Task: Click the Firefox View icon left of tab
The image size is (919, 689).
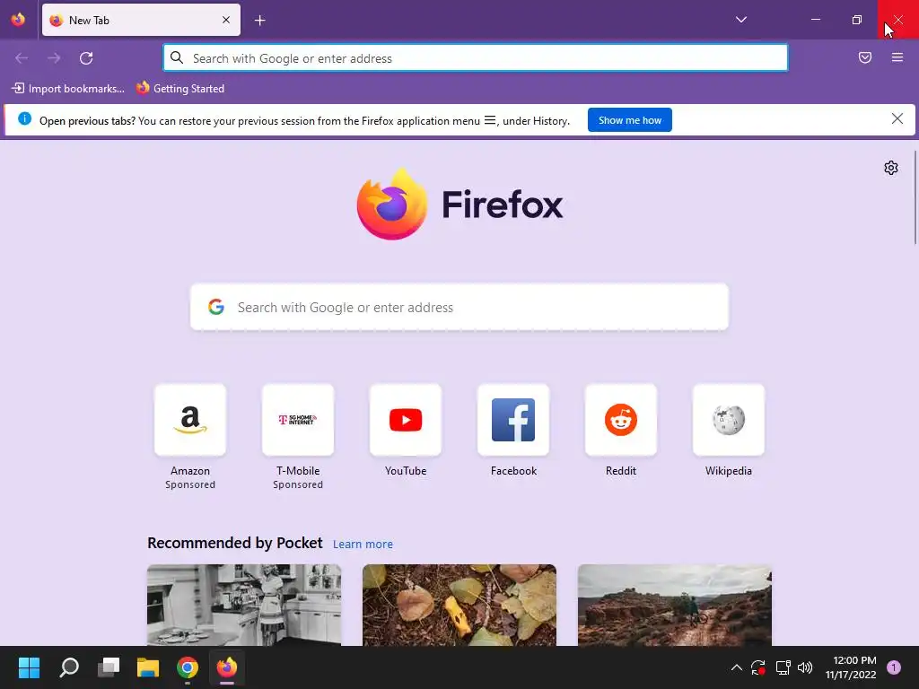Action: pos(18,20)
